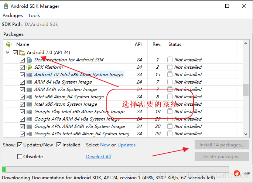Click the Delete packages button
Image resolution: width=253 pixels, height=183 pixels.
(x=222, y=157)
